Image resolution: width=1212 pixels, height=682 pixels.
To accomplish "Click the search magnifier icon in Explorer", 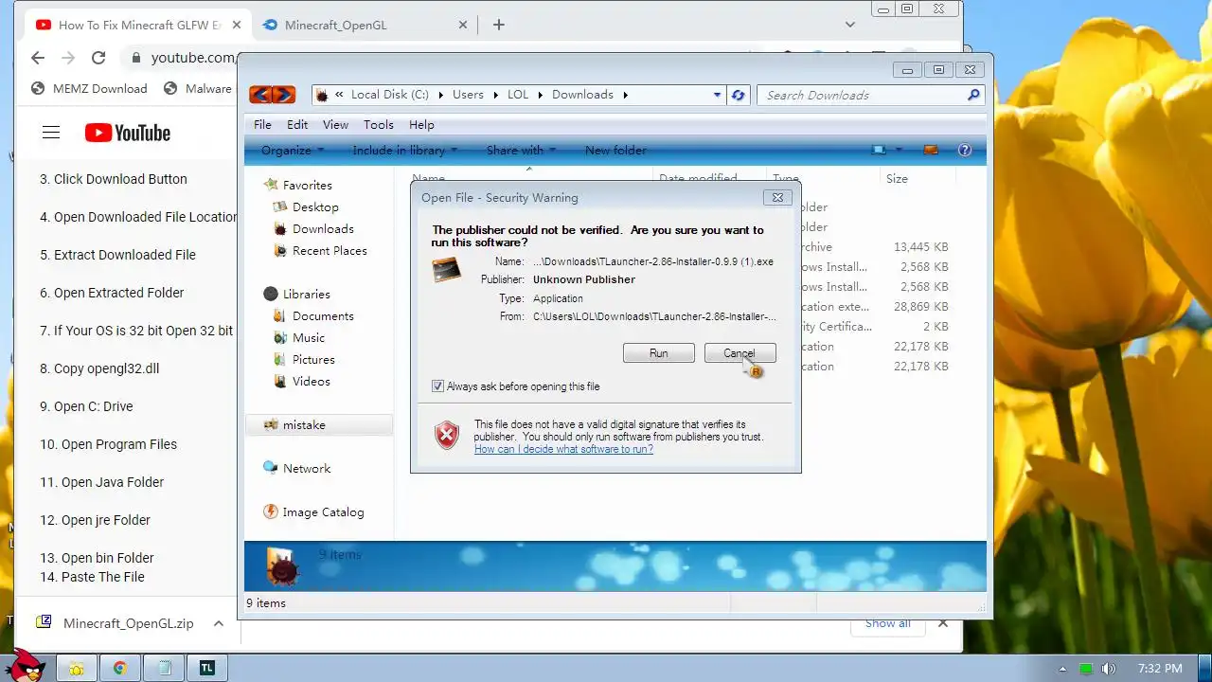I will [x=973, y=95].
